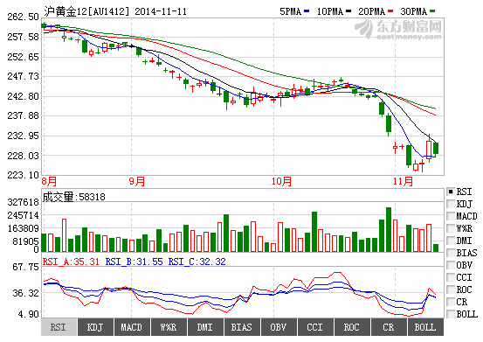Check the DMI indicator option
The image size is (483, 342).
click(x=451, y=241)
